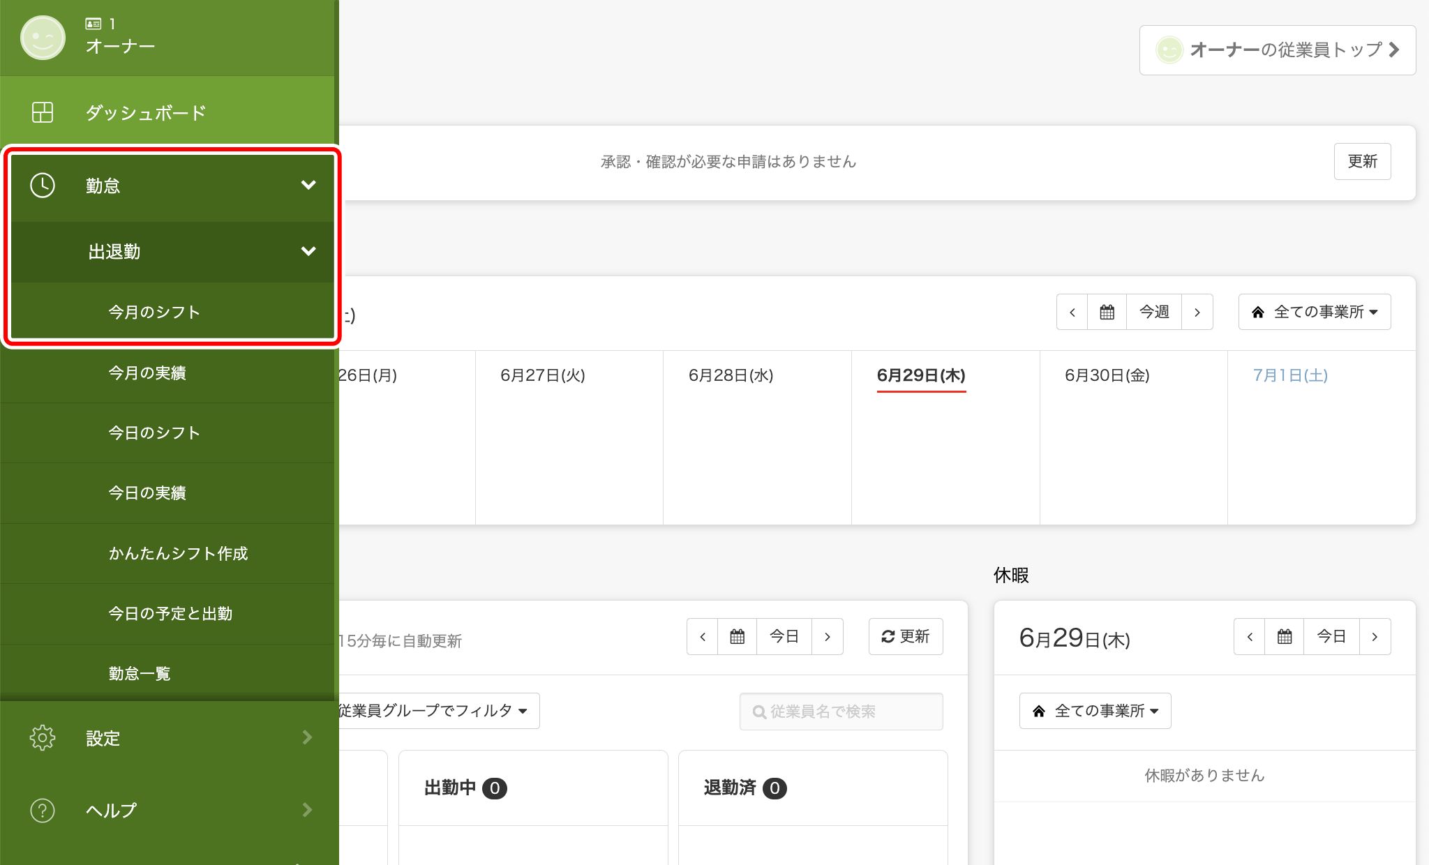Click 更新 button in approval notice

[1362, 161]
